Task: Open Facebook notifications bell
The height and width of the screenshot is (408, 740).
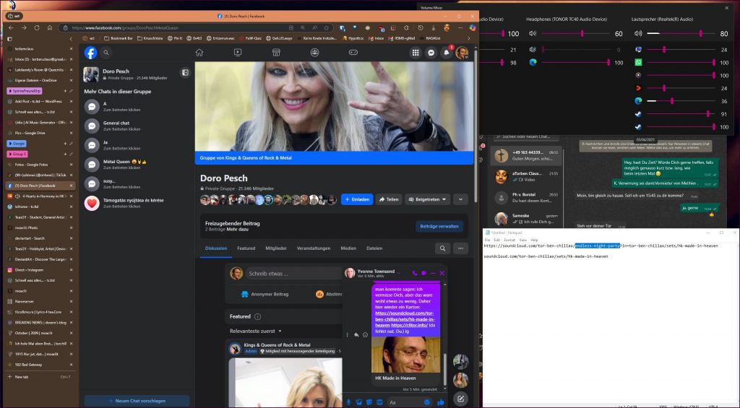Action: 447,53
